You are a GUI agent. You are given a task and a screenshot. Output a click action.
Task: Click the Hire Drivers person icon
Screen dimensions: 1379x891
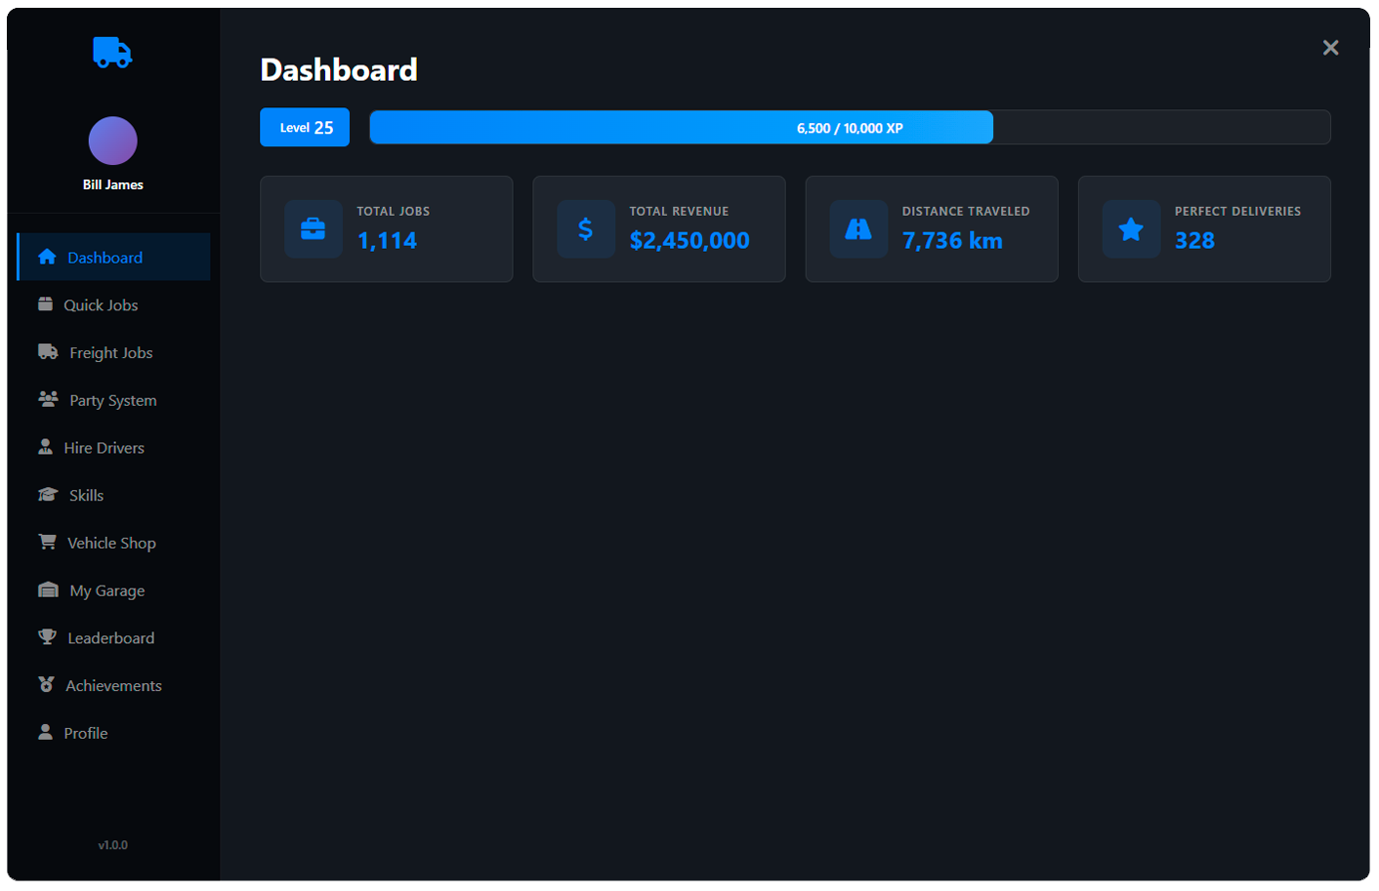[x=45, y=447]
